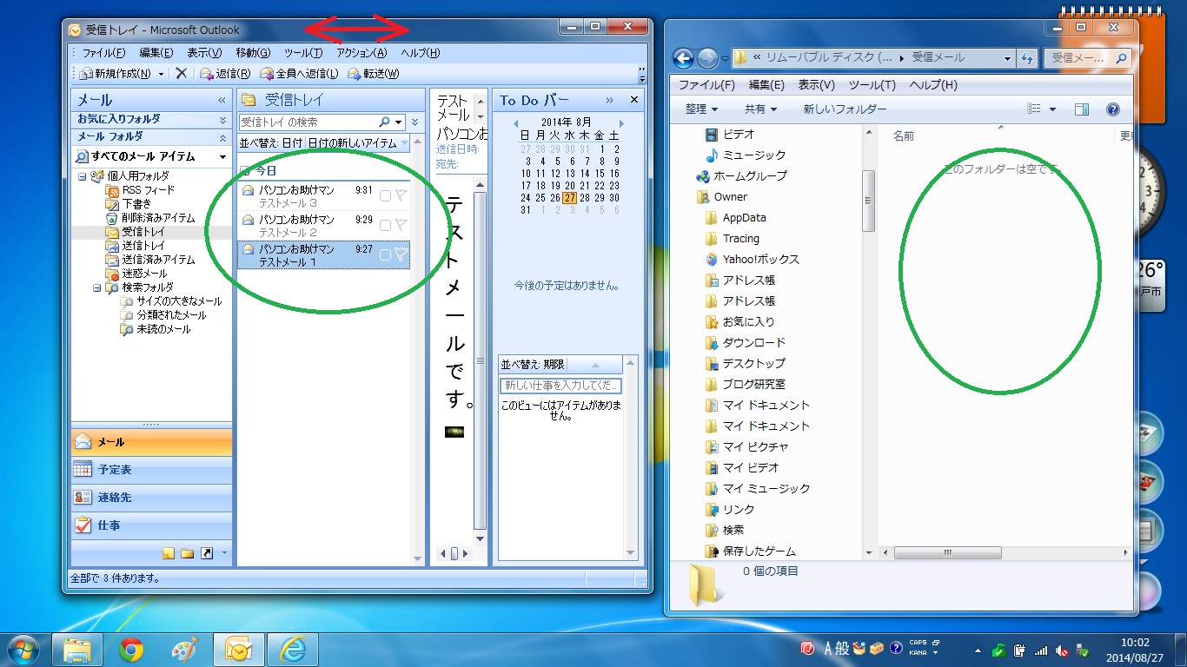Open the すべてのメール アイテム dropdown
Image resolution: width=1187 pixels, height=667 pixels.
click(x=222, y=157)
